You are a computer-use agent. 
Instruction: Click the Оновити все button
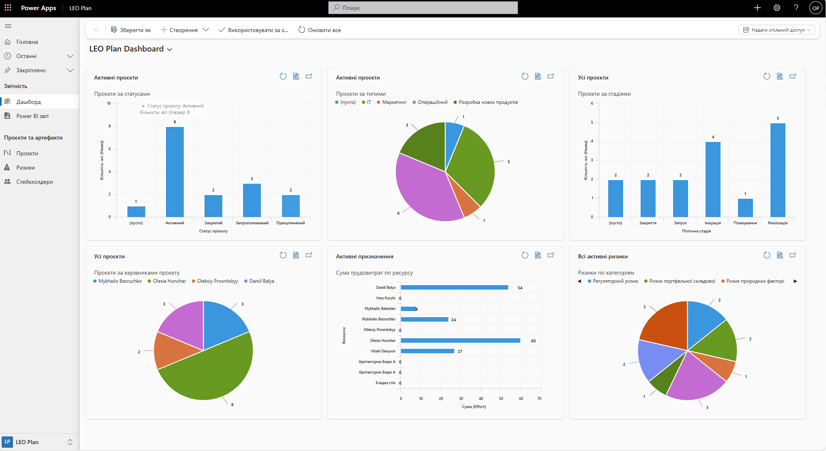click(320, 30)
